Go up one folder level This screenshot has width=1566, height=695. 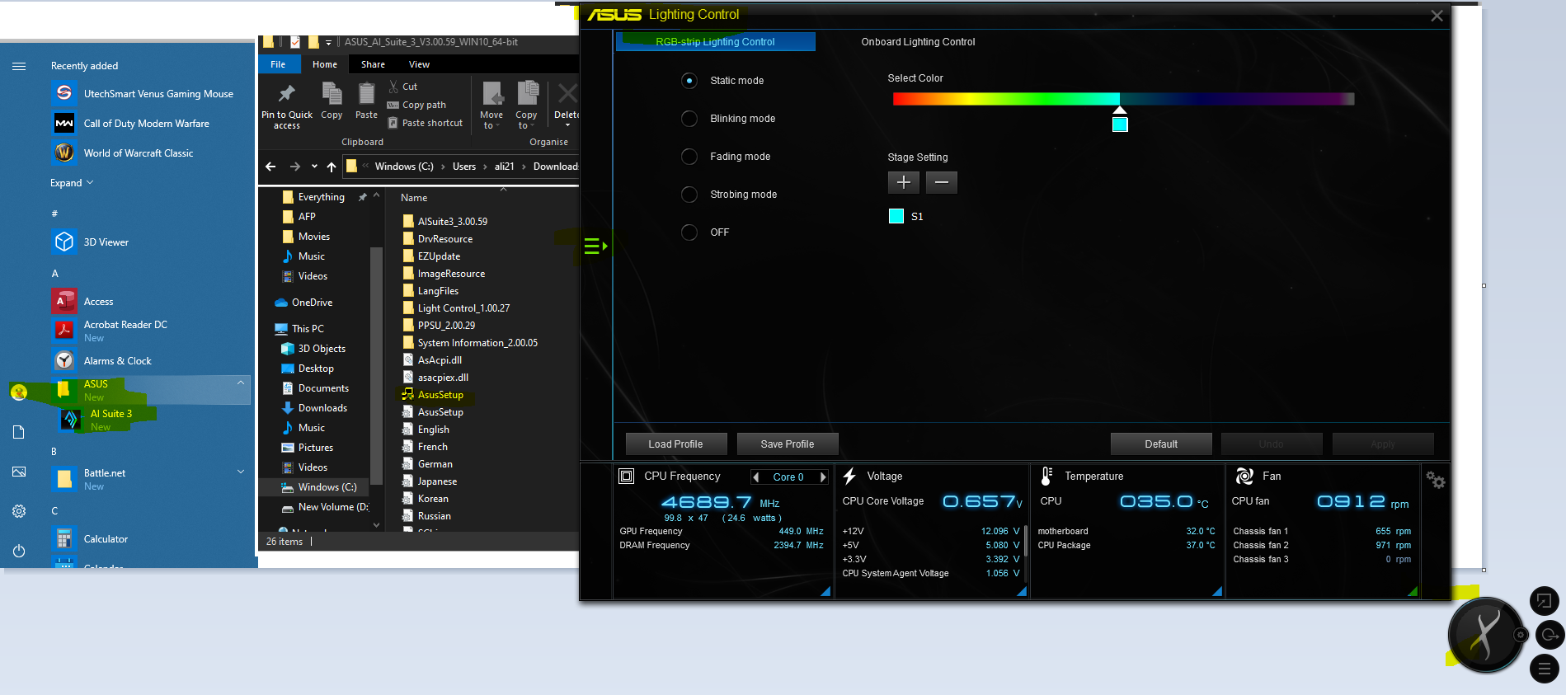point(331,167)
